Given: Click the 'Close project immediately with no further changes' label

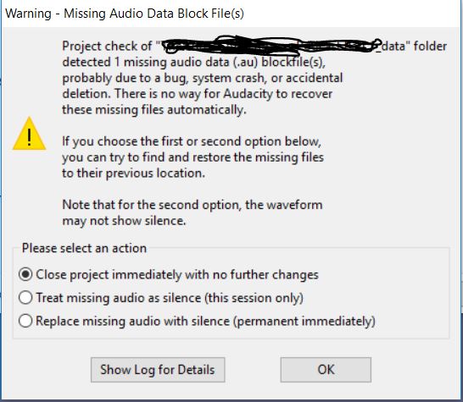Looking at the screenshot, I should [x=177, y=275].
